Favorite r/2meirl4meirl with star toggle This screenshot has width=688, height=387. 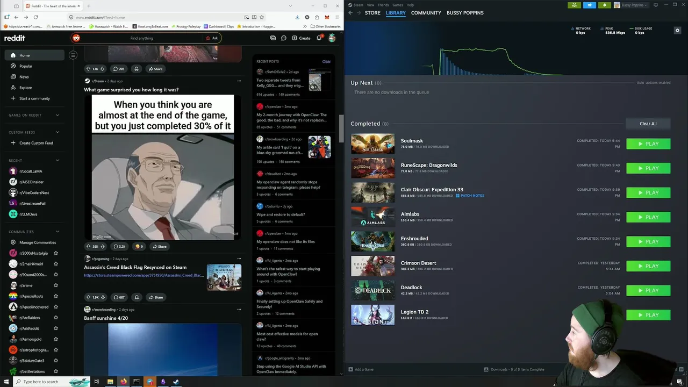click(56, 264)
